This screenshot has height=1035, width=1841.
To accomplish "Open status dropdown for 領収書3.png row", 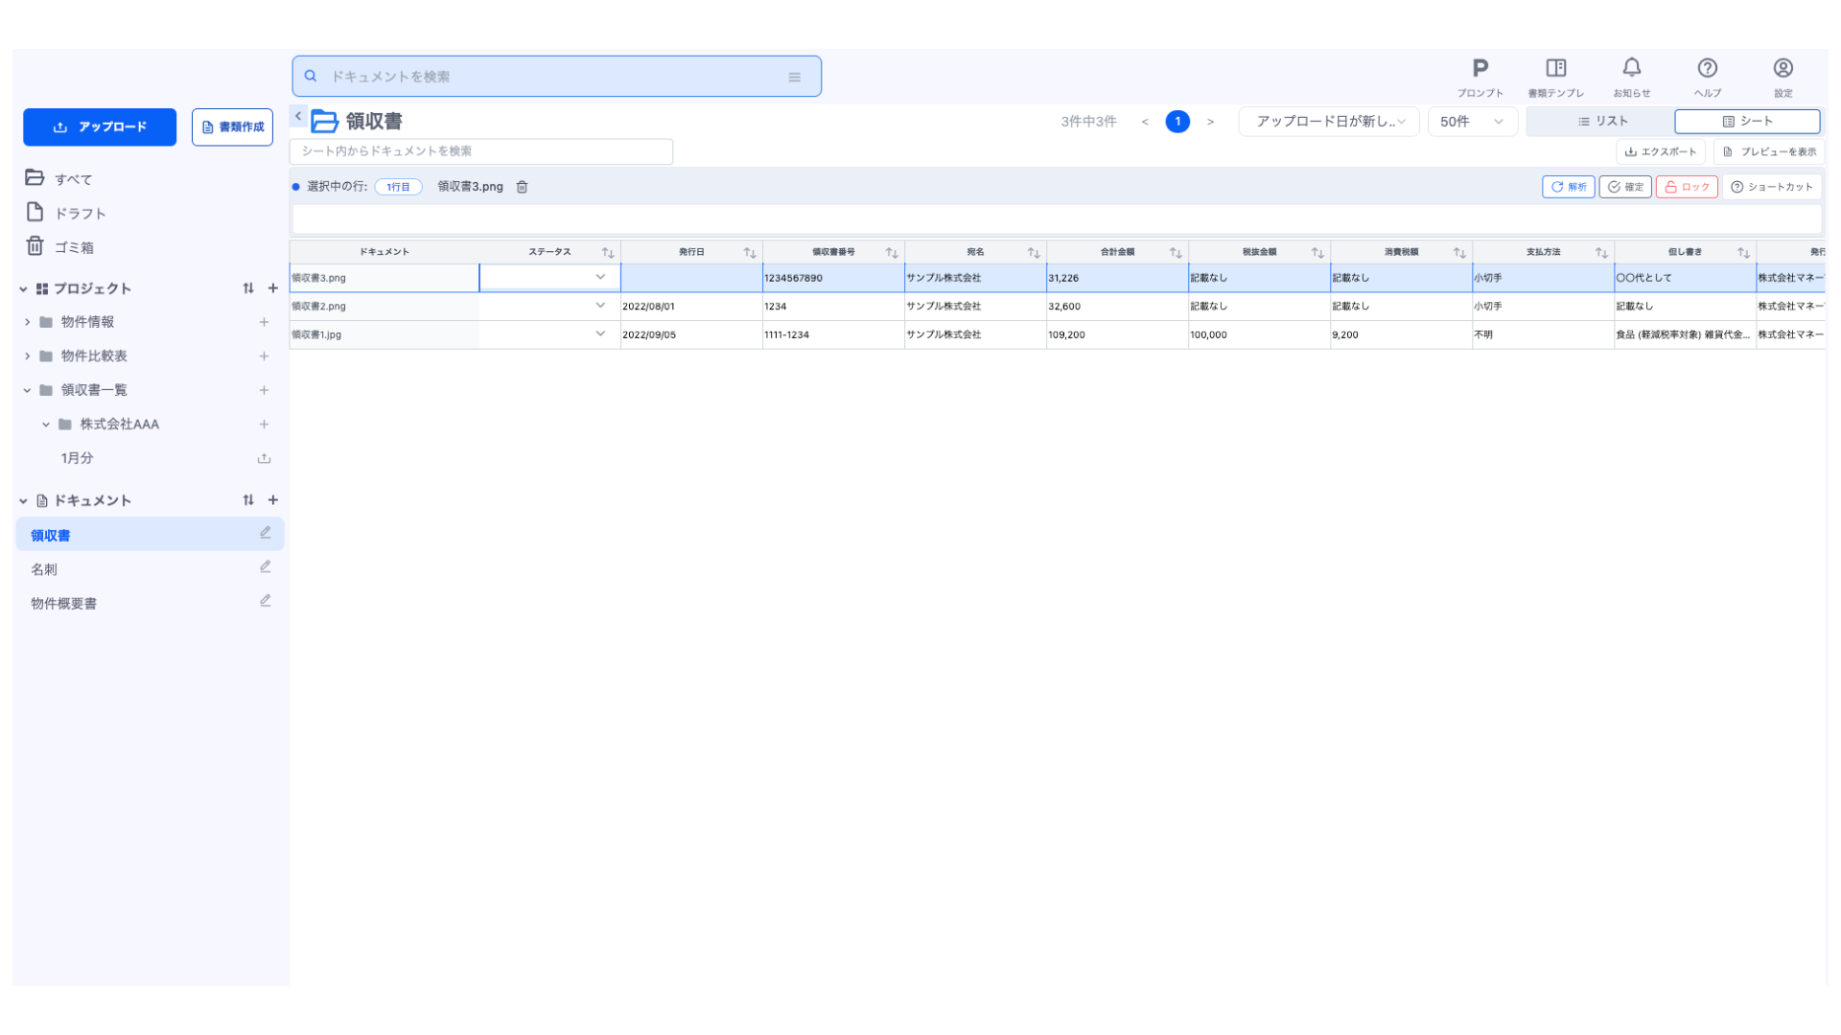I will (600, 278).
